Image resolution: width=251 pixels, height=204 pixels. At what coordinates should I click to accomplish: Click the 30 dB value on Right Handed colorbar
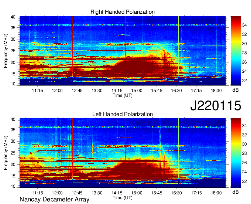click(x=244, y=44)
